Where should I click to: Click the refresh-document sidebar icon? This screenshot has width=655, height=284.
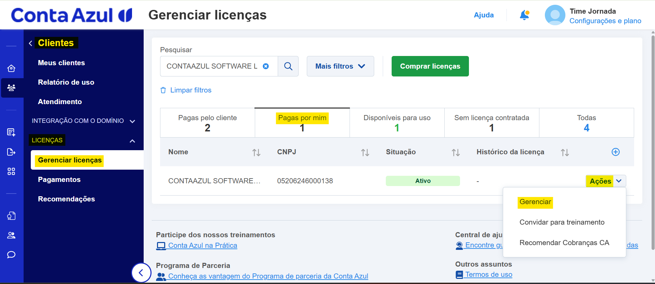[11, 216]
